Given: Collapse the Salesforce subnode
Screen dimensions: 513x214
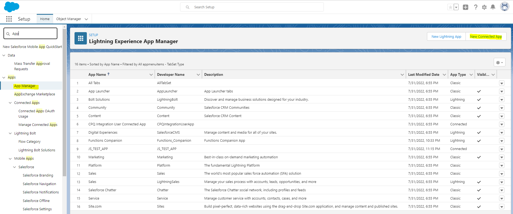Looking at the screenshot, I should click(x=14, y=167).
